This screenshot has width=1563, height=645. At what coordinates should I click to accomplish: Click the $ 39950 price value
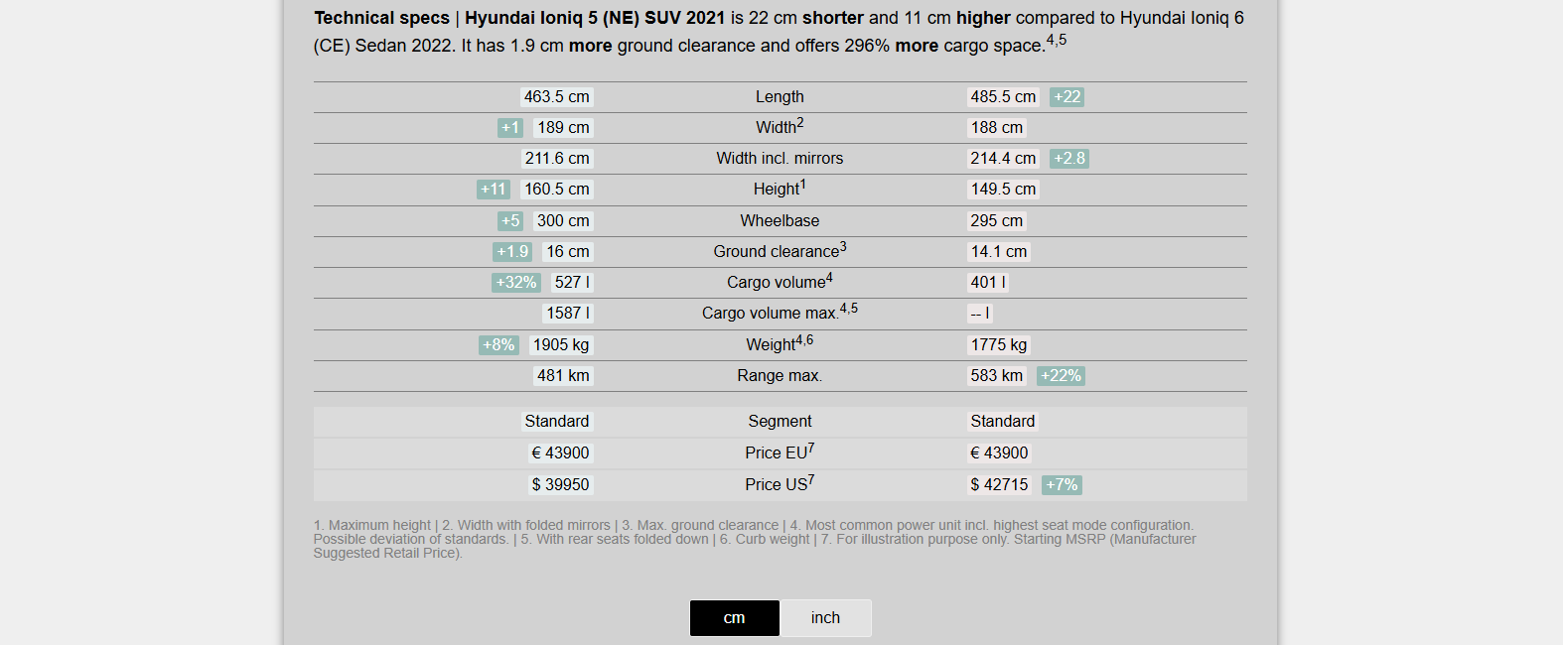560,485
